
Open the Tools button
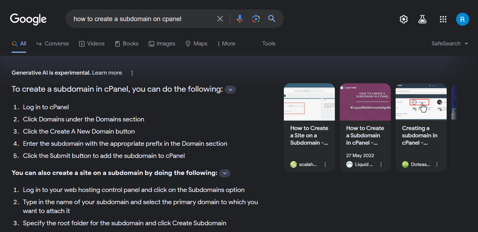tap(269, 44)
